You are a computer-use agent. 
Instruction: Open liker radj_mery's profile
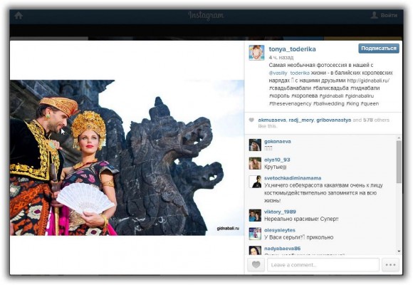(301, 120)
